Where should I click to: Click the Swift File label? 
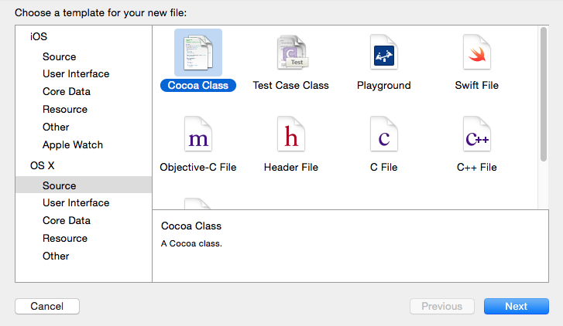tap(477, 85)
